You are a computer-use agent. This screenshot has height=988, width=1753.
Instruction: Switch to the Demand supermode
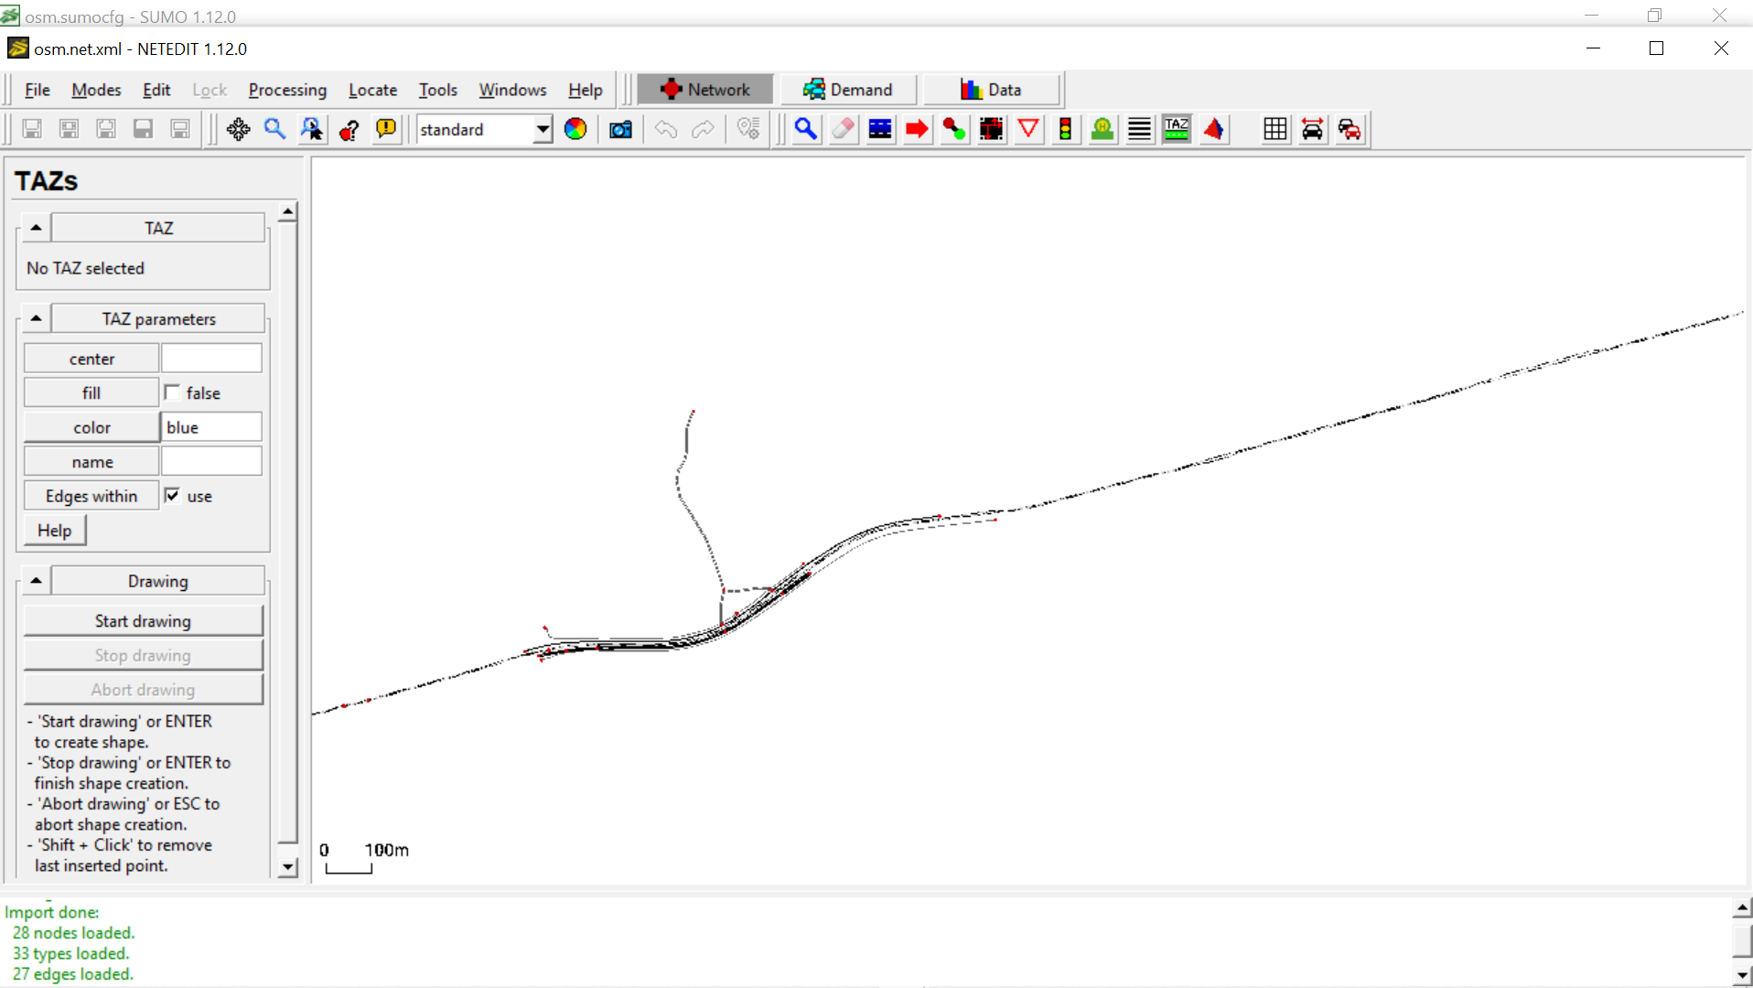[847, 89]
